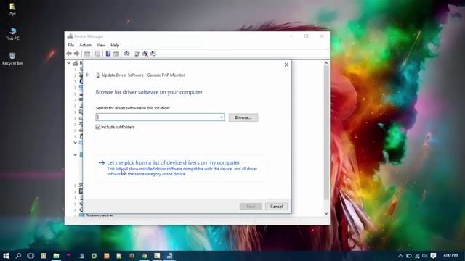Collapse the root computer node in device tree

[x=68, y=63]
